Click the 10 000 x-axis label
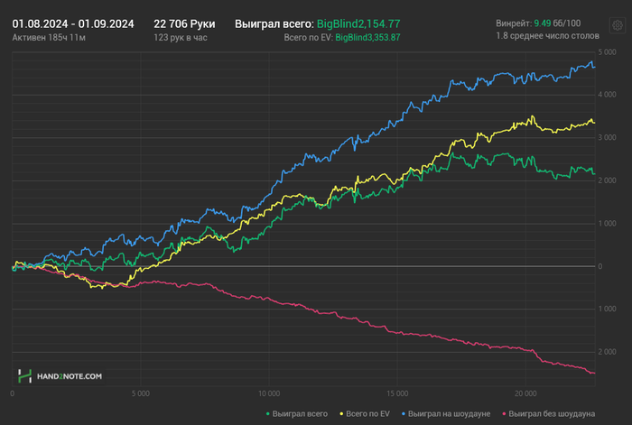Image resolution: width=632 pixels, height=425 pixels. 269,393
